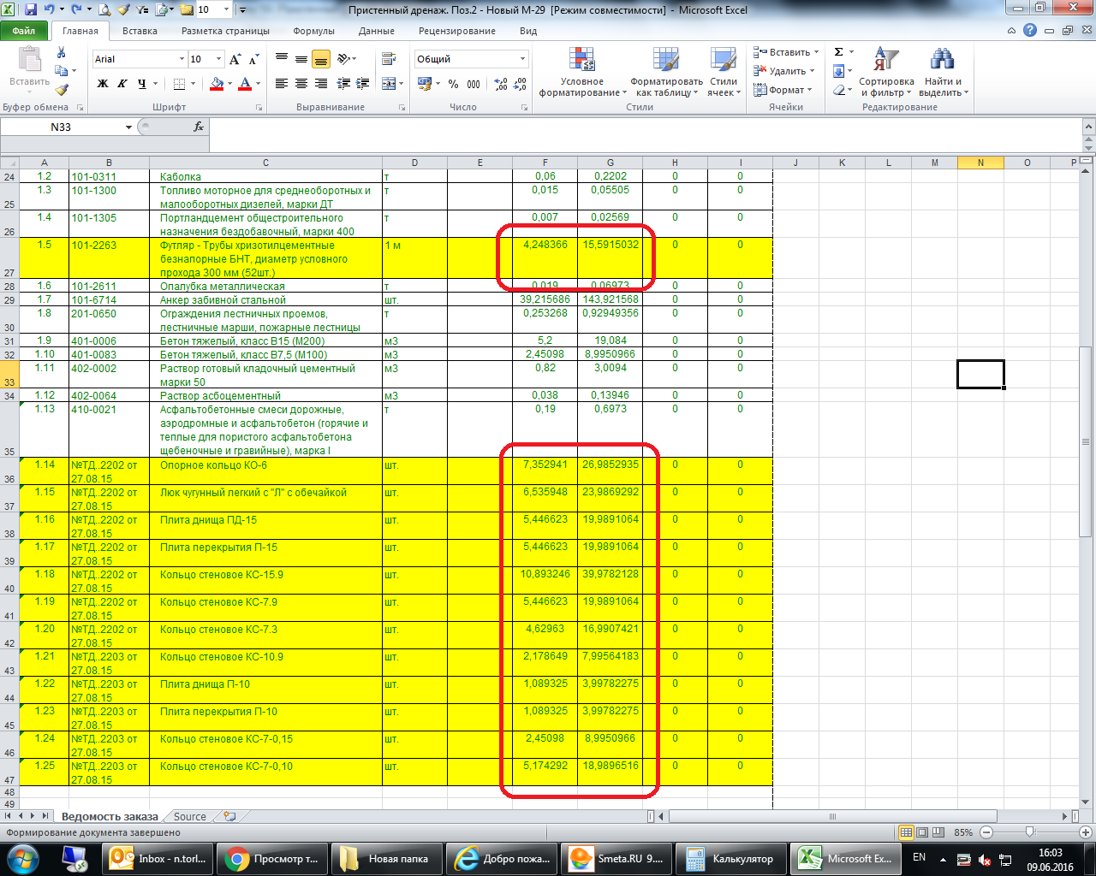Undo the last action
Viewport: 1096px width, 876px height.
tap(50, 10)
